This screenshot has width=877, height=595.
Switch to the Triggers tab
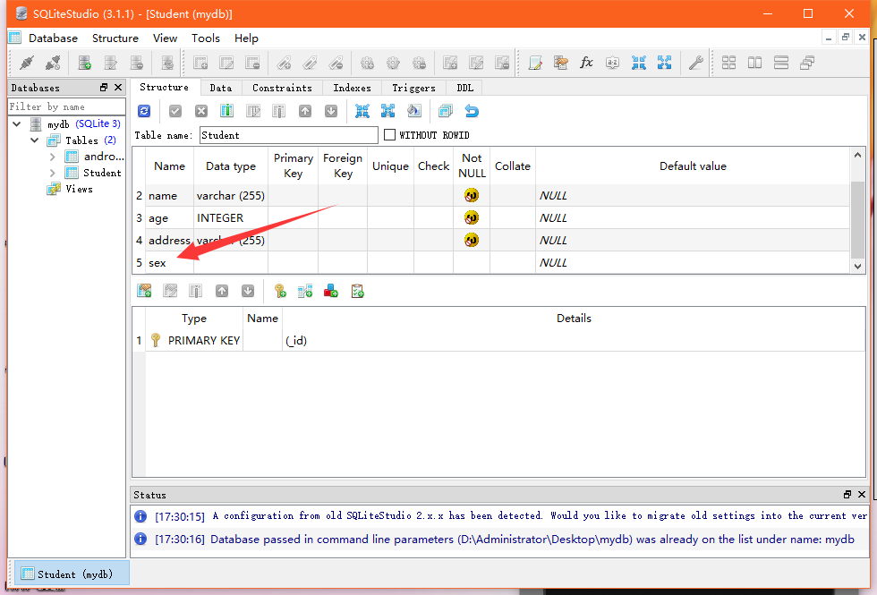click(413, 88)
